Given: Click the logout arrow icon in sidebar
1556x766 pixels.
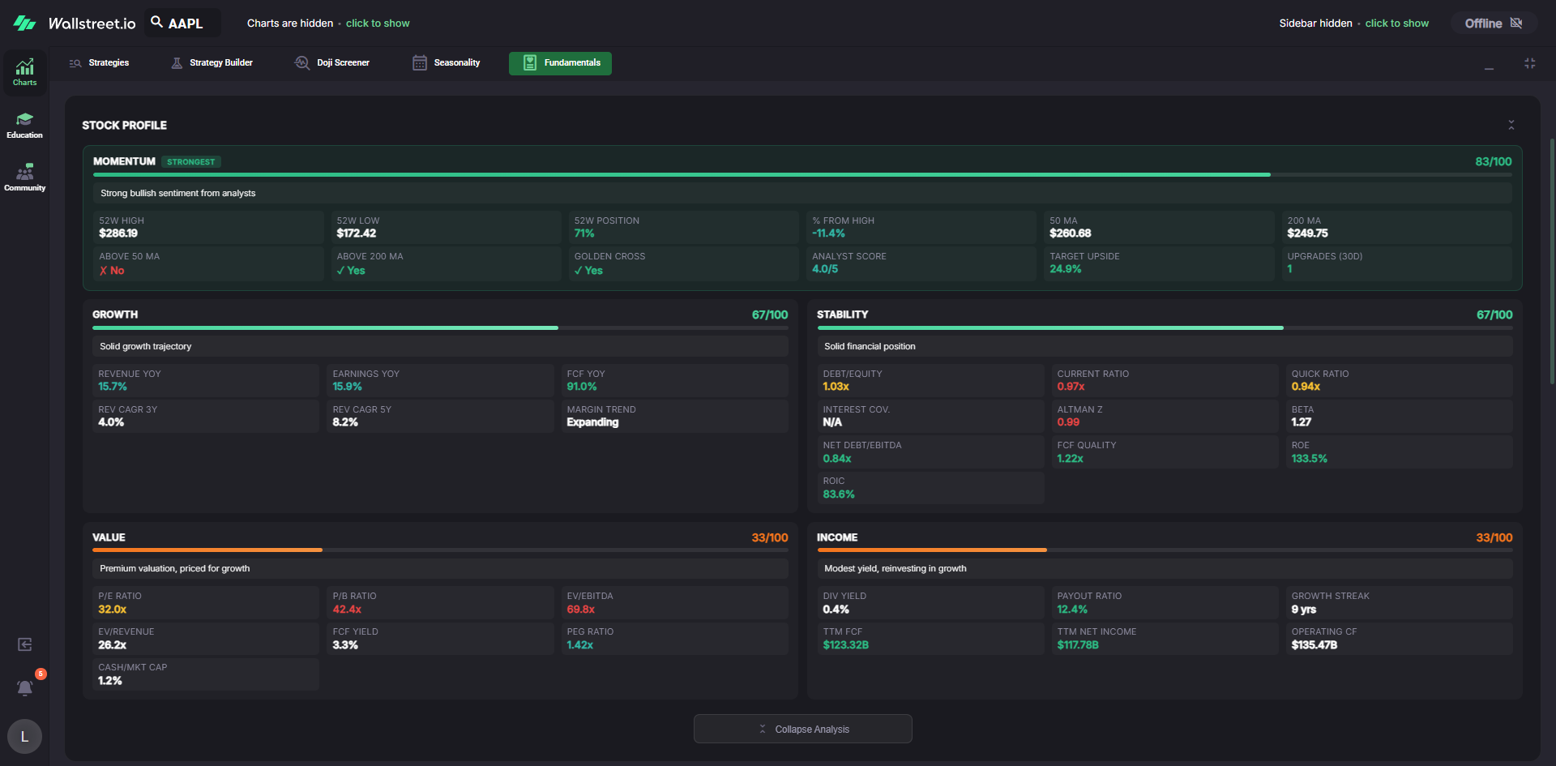Looking at the screenshot, I should tap(25, 644).
